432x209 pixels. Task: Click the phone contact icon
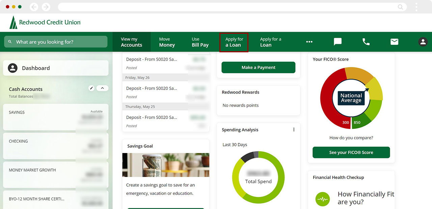point(366,42)
